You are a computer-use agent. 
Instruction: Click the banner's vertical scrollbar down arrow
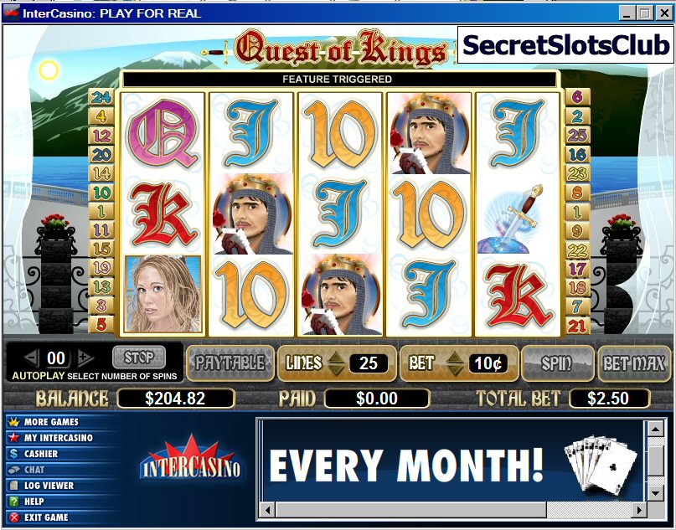(x=655, y=493)
